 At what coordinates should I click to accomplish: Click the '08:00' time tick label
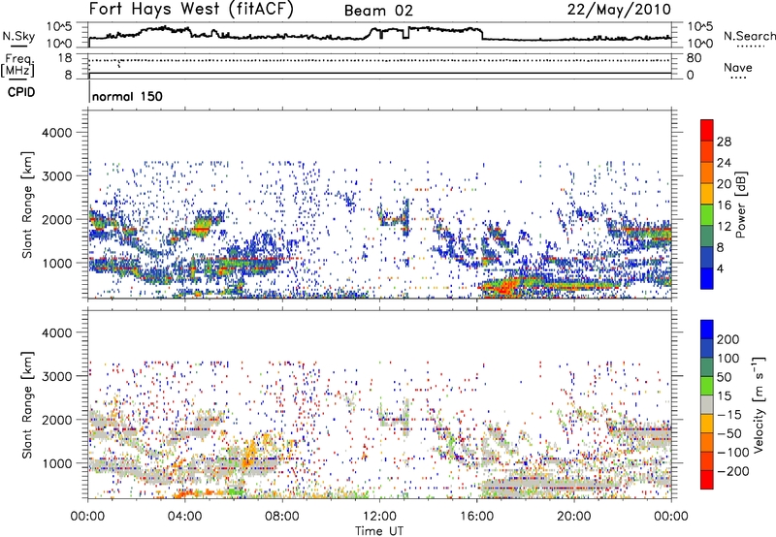pyautogui.click(x=282, y=517)
